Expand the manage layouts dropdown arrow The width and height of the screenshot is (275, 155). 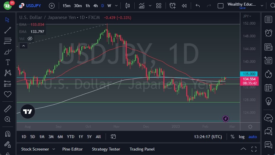point(262,6)
